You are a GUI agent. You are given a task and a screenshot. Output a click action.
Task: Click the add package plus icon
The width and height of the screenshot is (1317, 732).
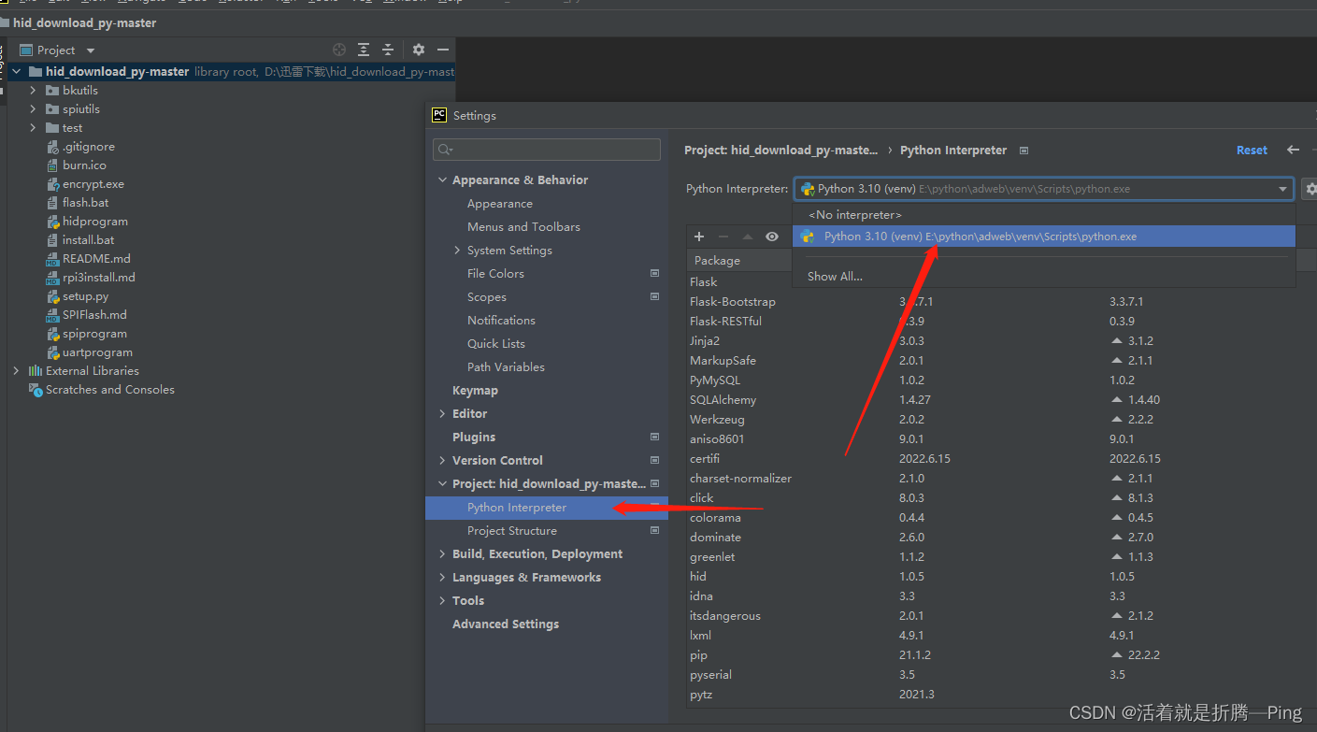coord(699,237)
